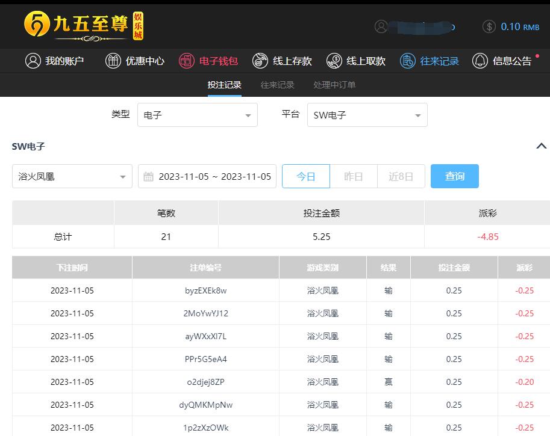Click the RMB balance dollar icon
Screen dimensions: 550x436
point(490,26)
